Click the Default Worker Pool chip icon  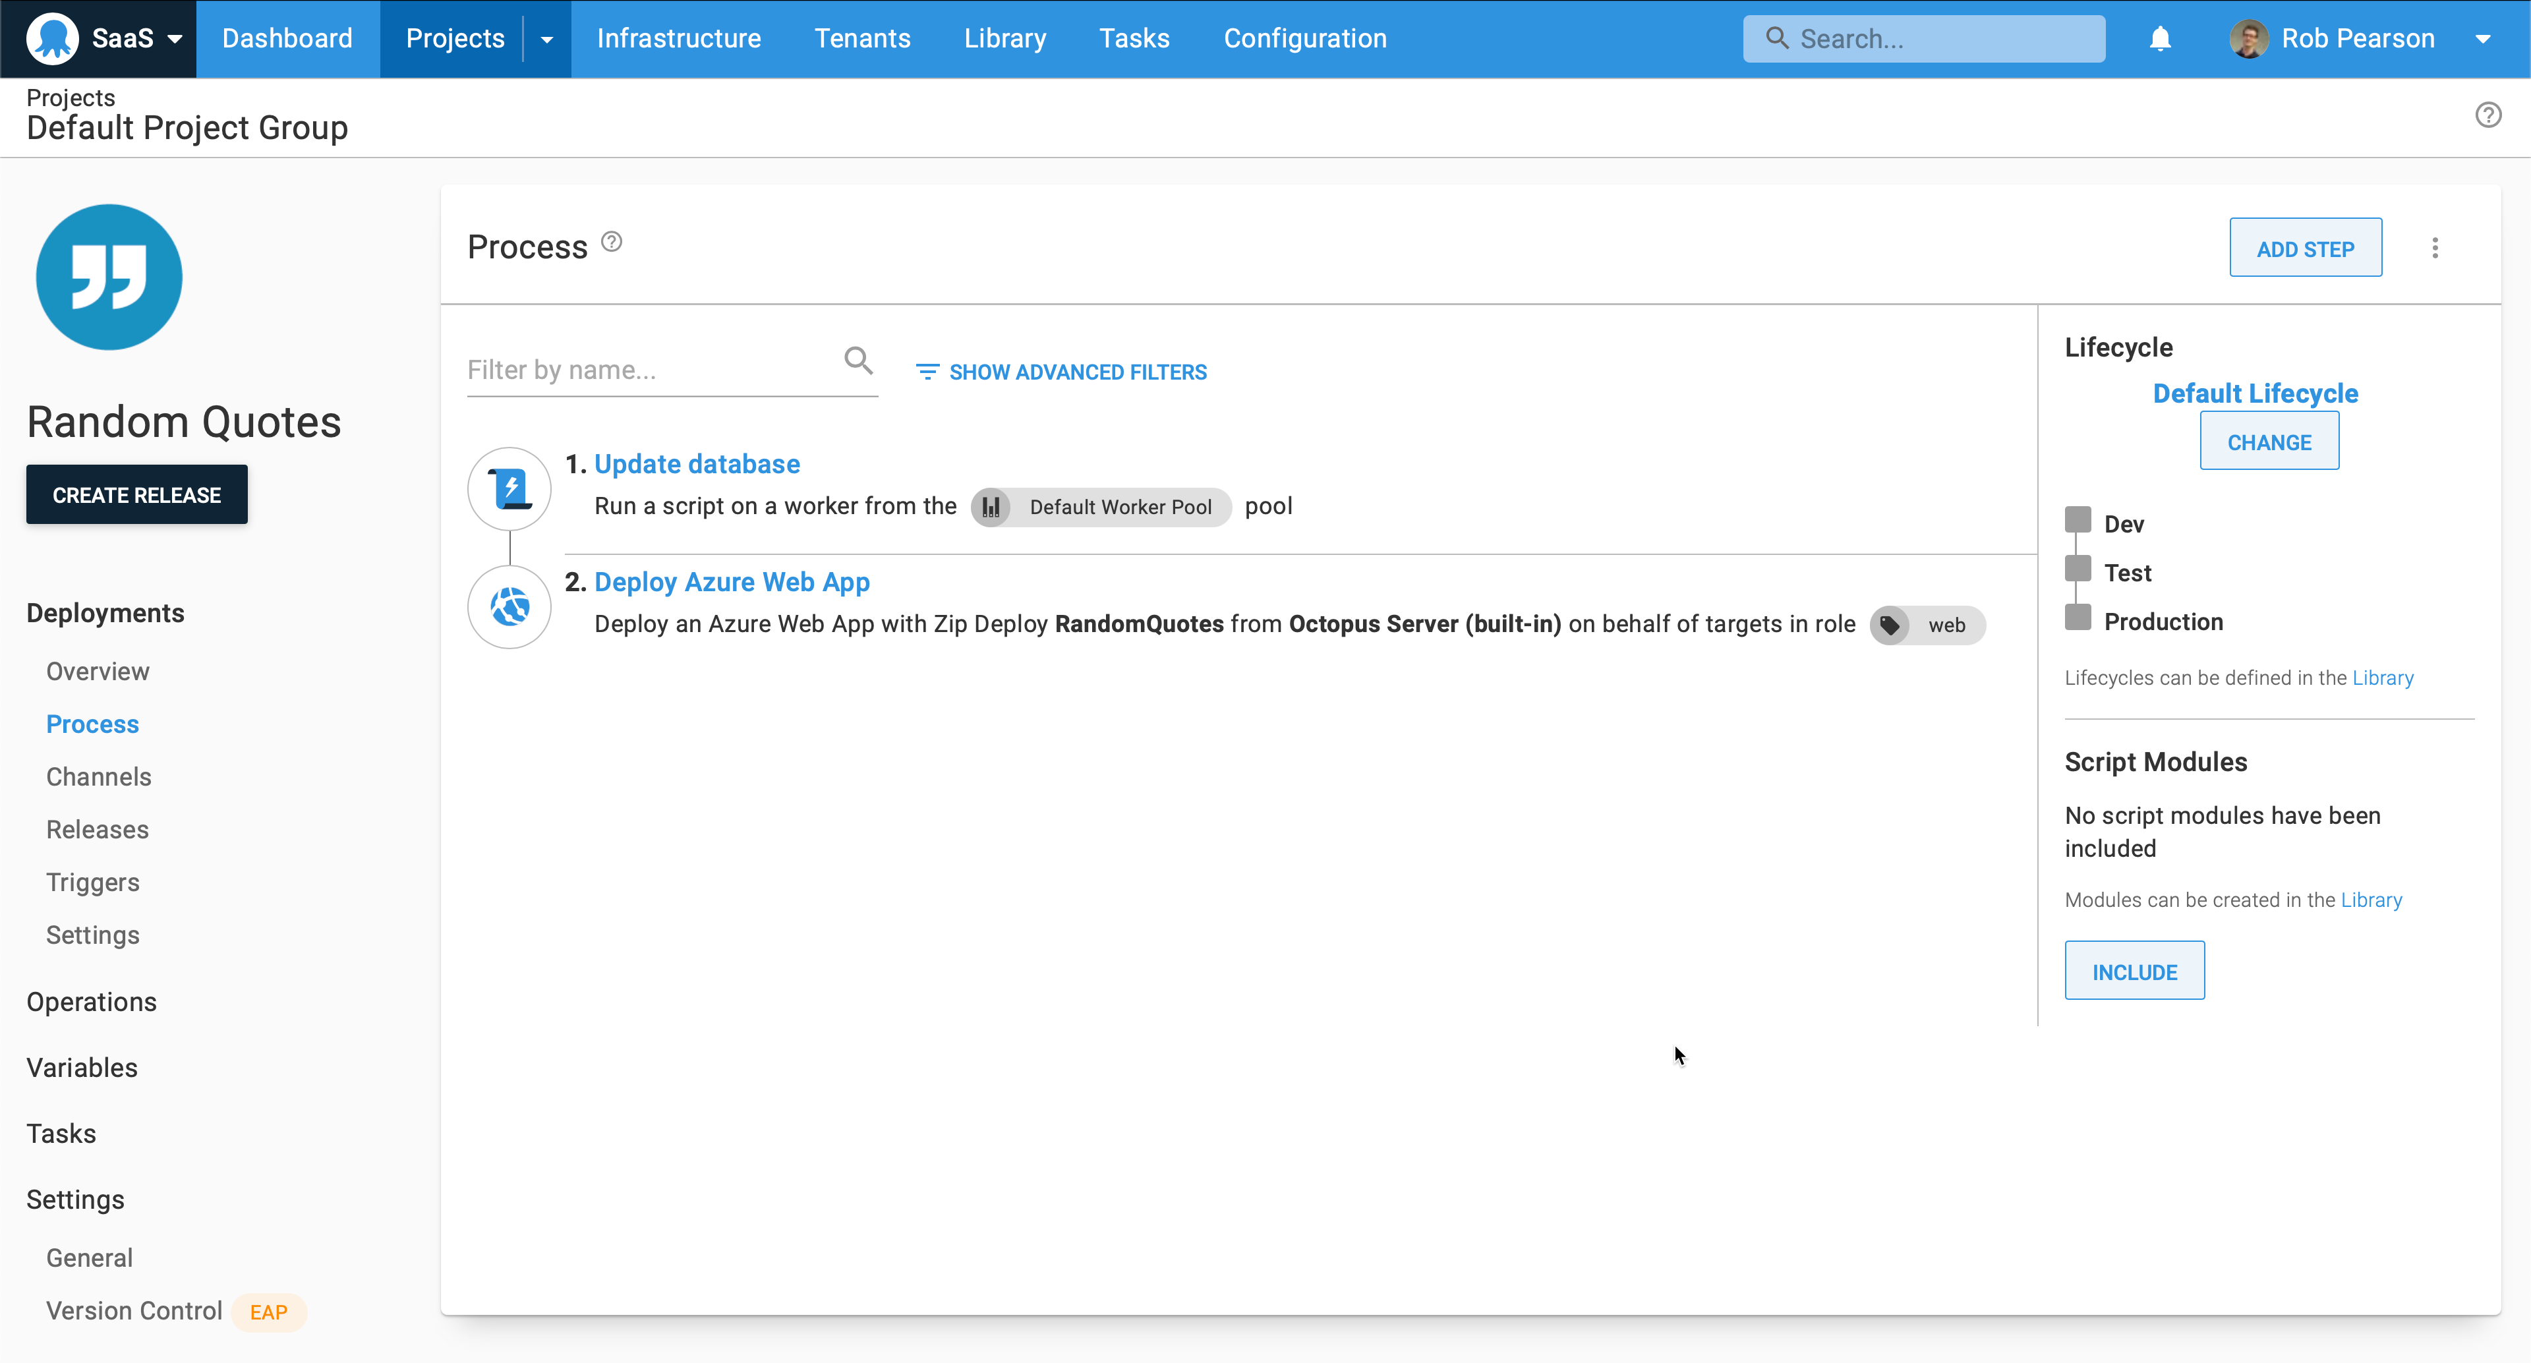pyautogui.click(x=991, y=507)
